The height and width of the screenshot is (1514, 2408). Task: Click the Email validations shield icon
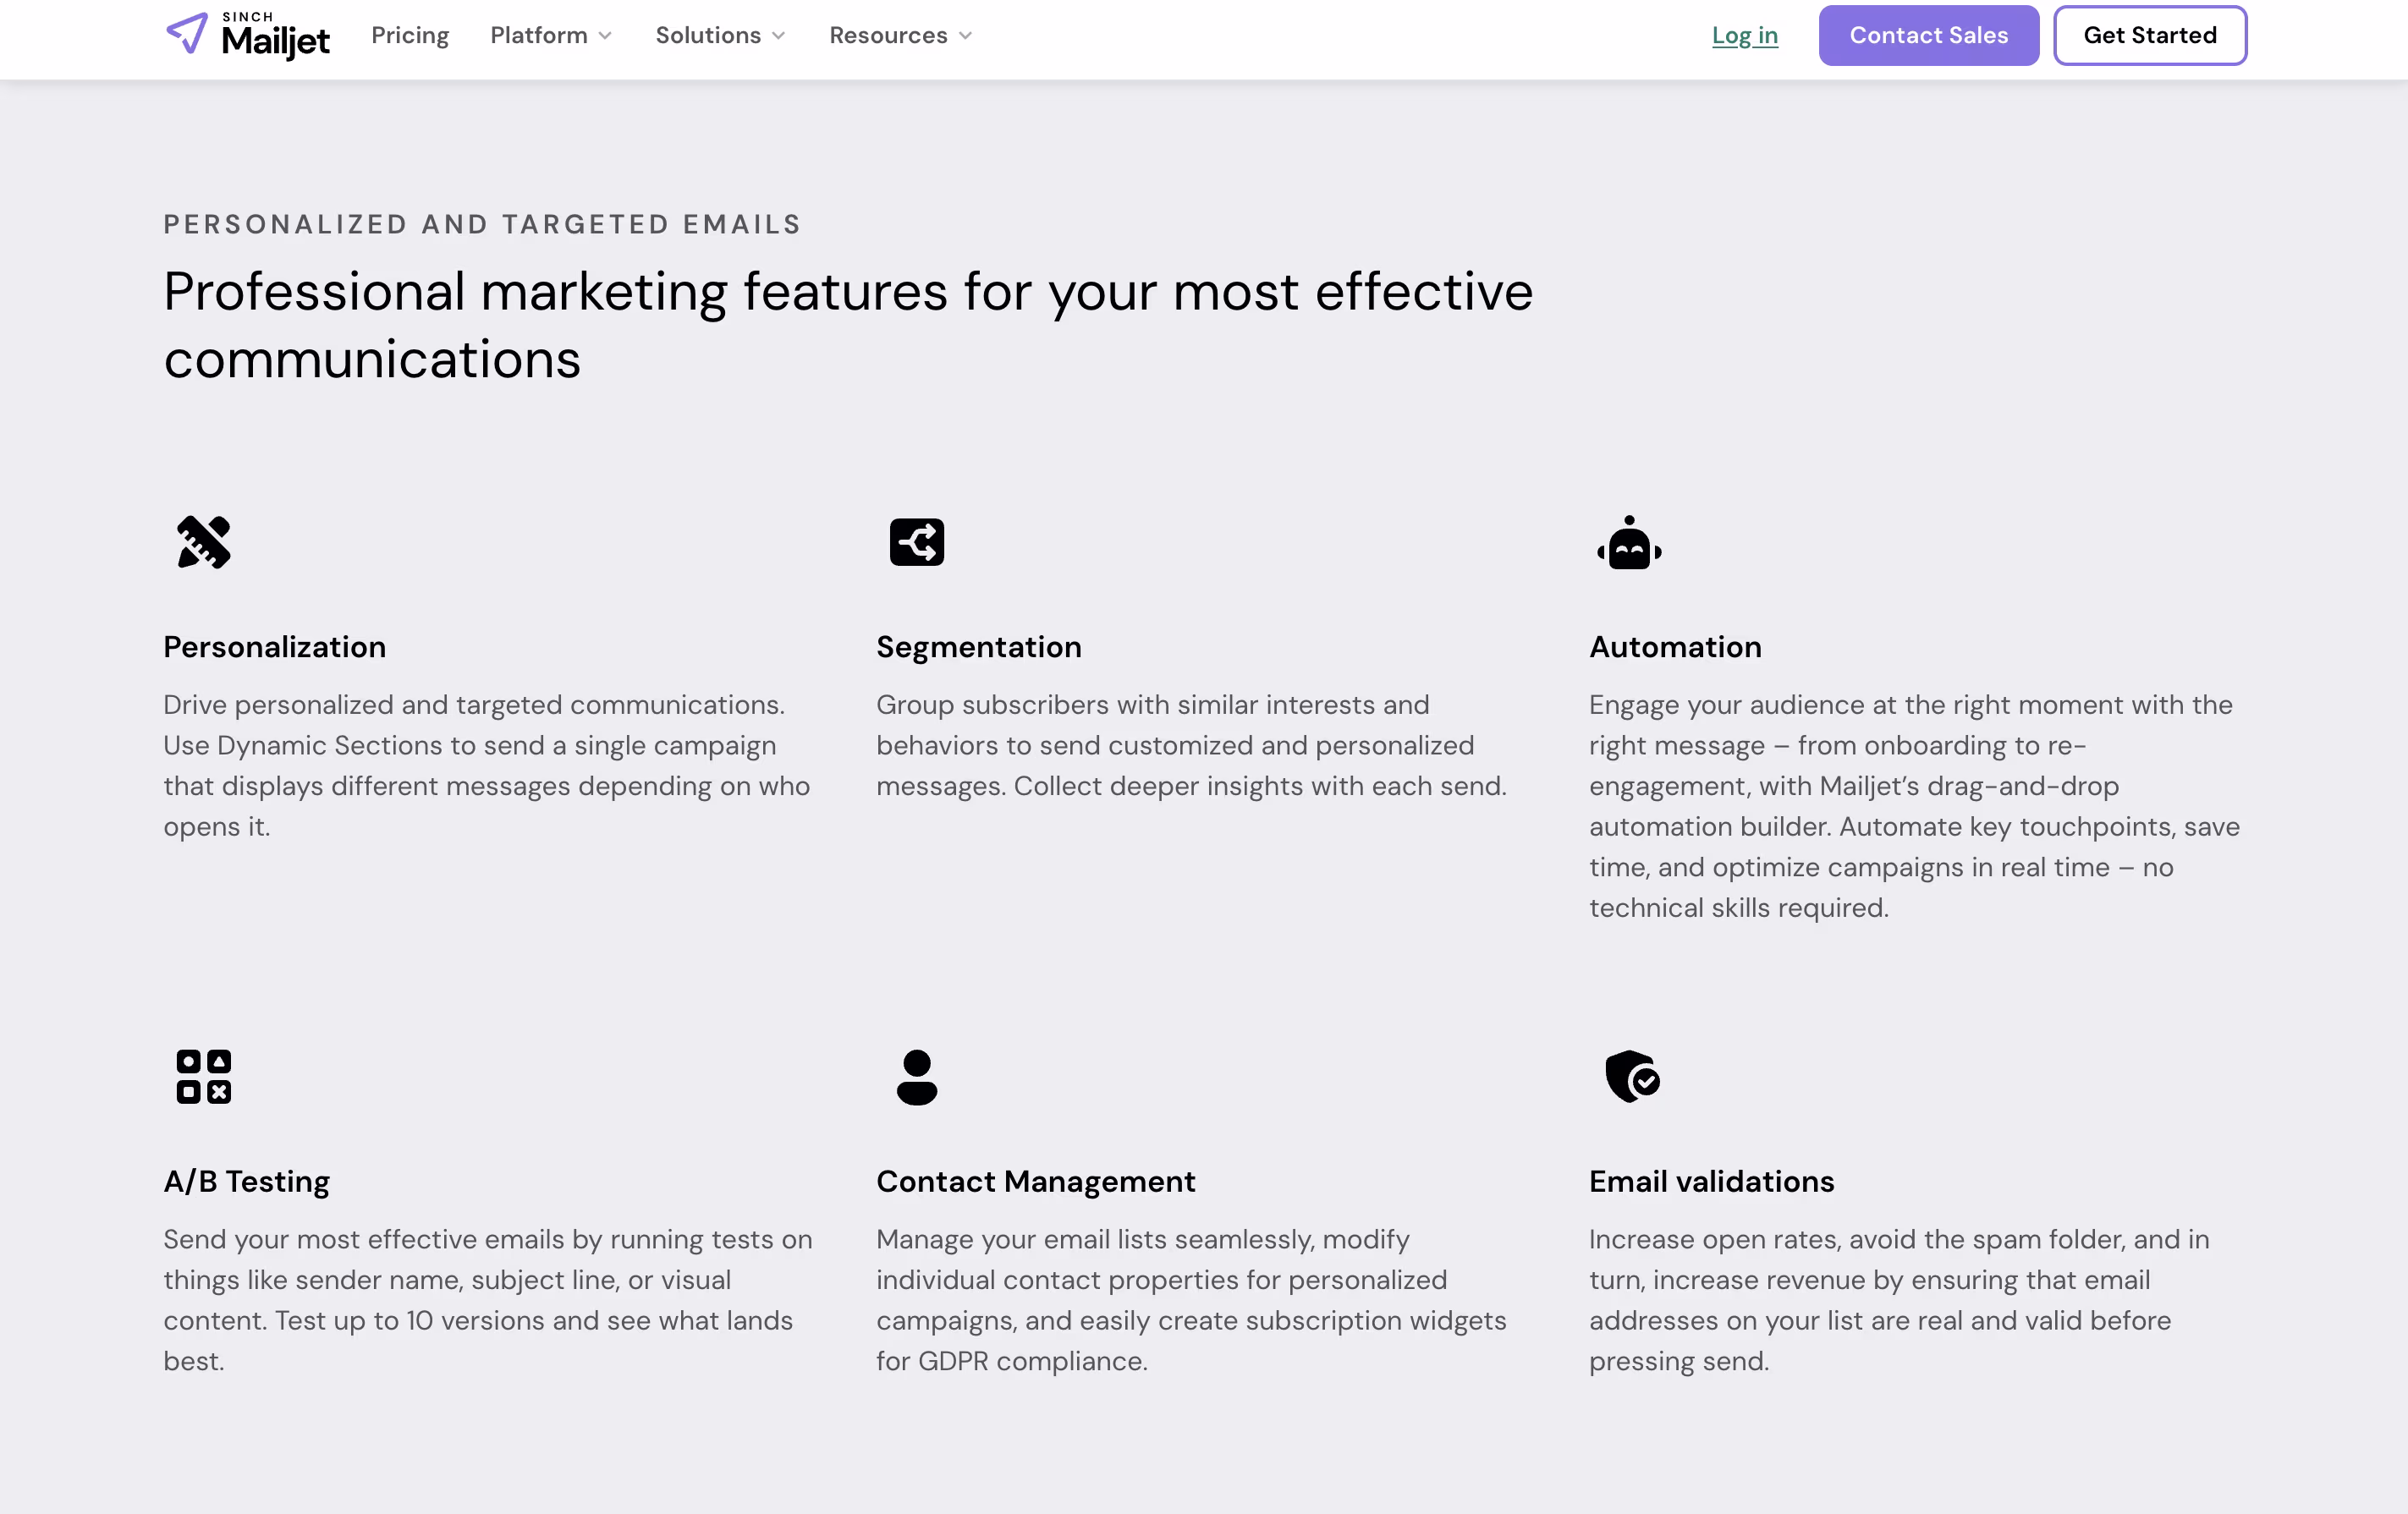pyautogui.click(x=1632, y=1078)
